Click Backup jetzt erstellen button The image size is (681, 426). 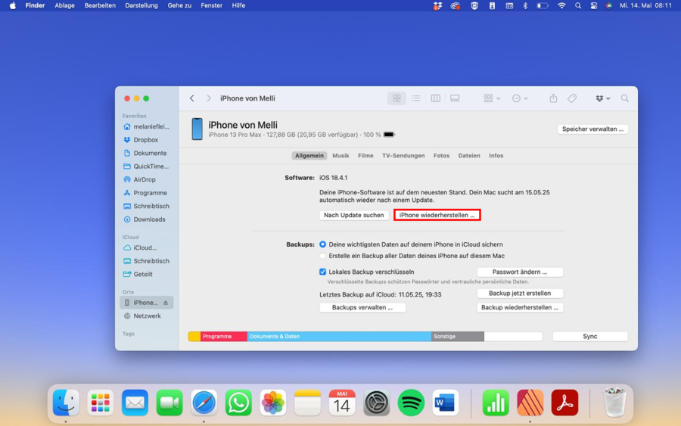click(x=520, y=294)
